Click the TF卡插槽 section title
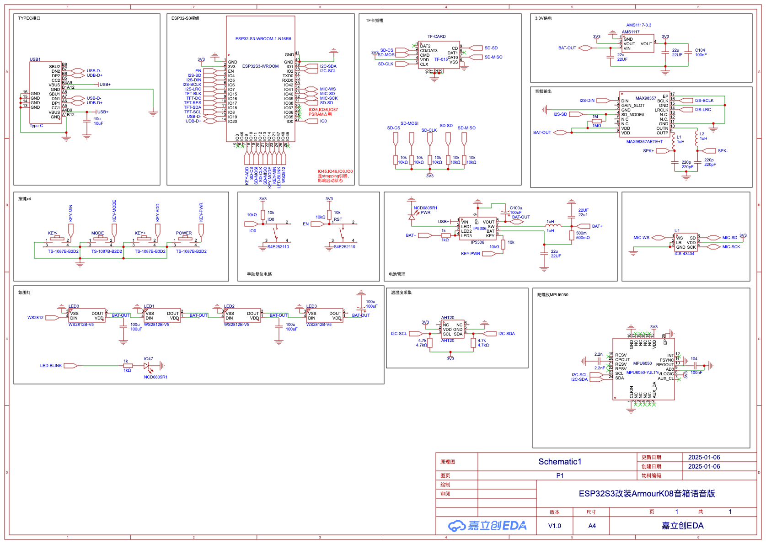This screenshot has width=766, height=544. click(x=375, y=21)
